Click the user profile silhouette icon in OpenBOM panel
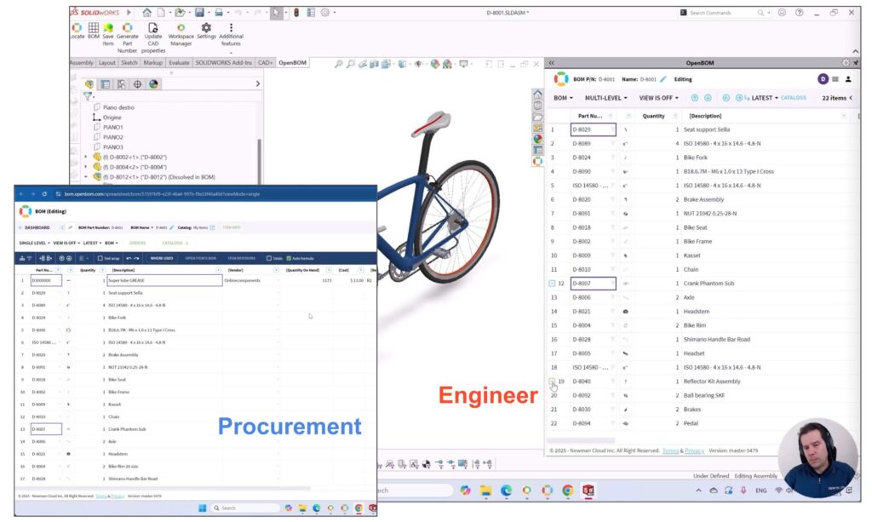Viewport: 872px width, 522px height. pyautogui.click(x=848, y=79)
